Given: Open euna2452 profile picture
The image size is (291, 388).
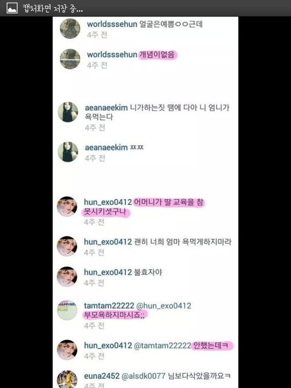Looking at the screenshot, I should (x=67, y=379).
